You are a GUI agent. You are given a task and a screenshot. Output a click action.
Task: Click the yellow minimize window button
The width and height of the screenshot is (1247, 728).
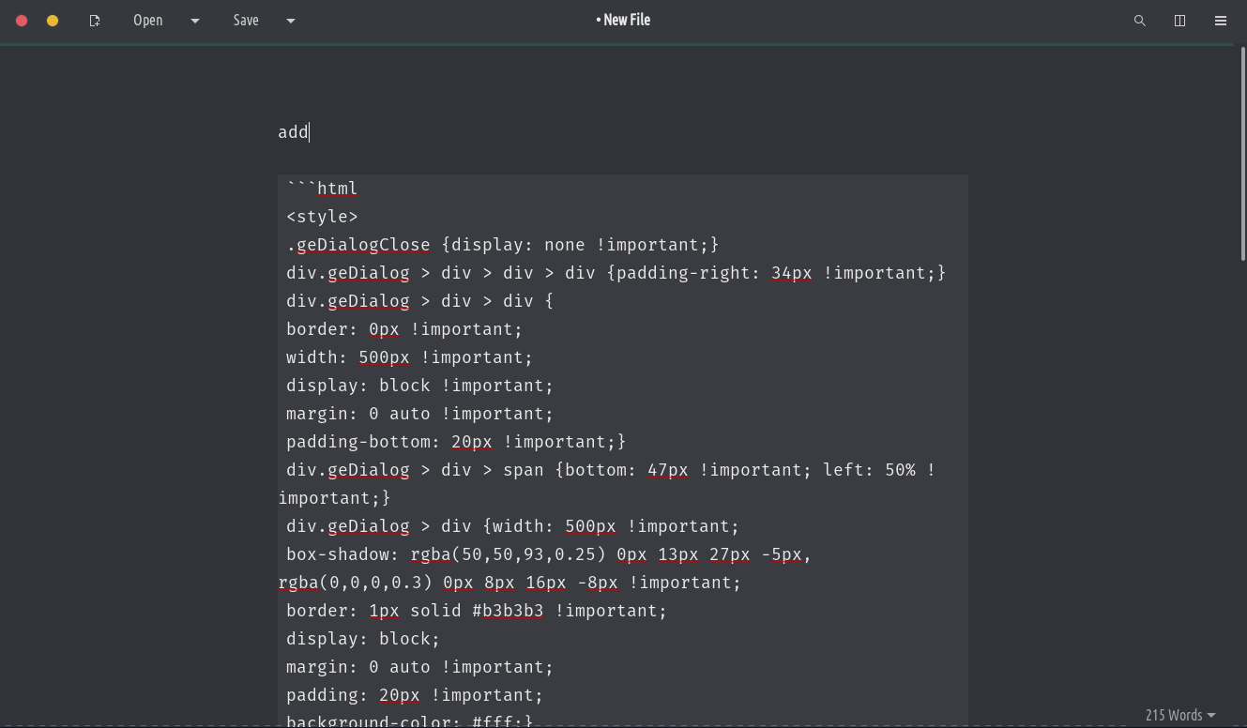tap(53, 21)
